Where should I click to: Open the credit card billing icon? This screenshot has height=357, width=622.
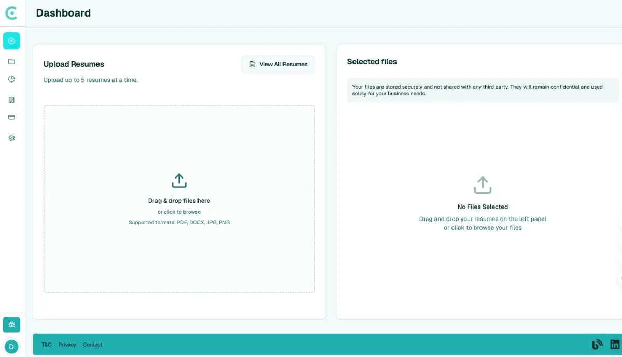click(x=11, y=117)
